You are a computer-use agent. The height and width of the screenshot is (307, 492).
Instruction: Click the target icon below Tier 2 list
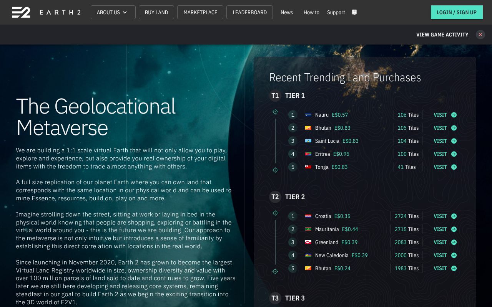pos(275,271)
